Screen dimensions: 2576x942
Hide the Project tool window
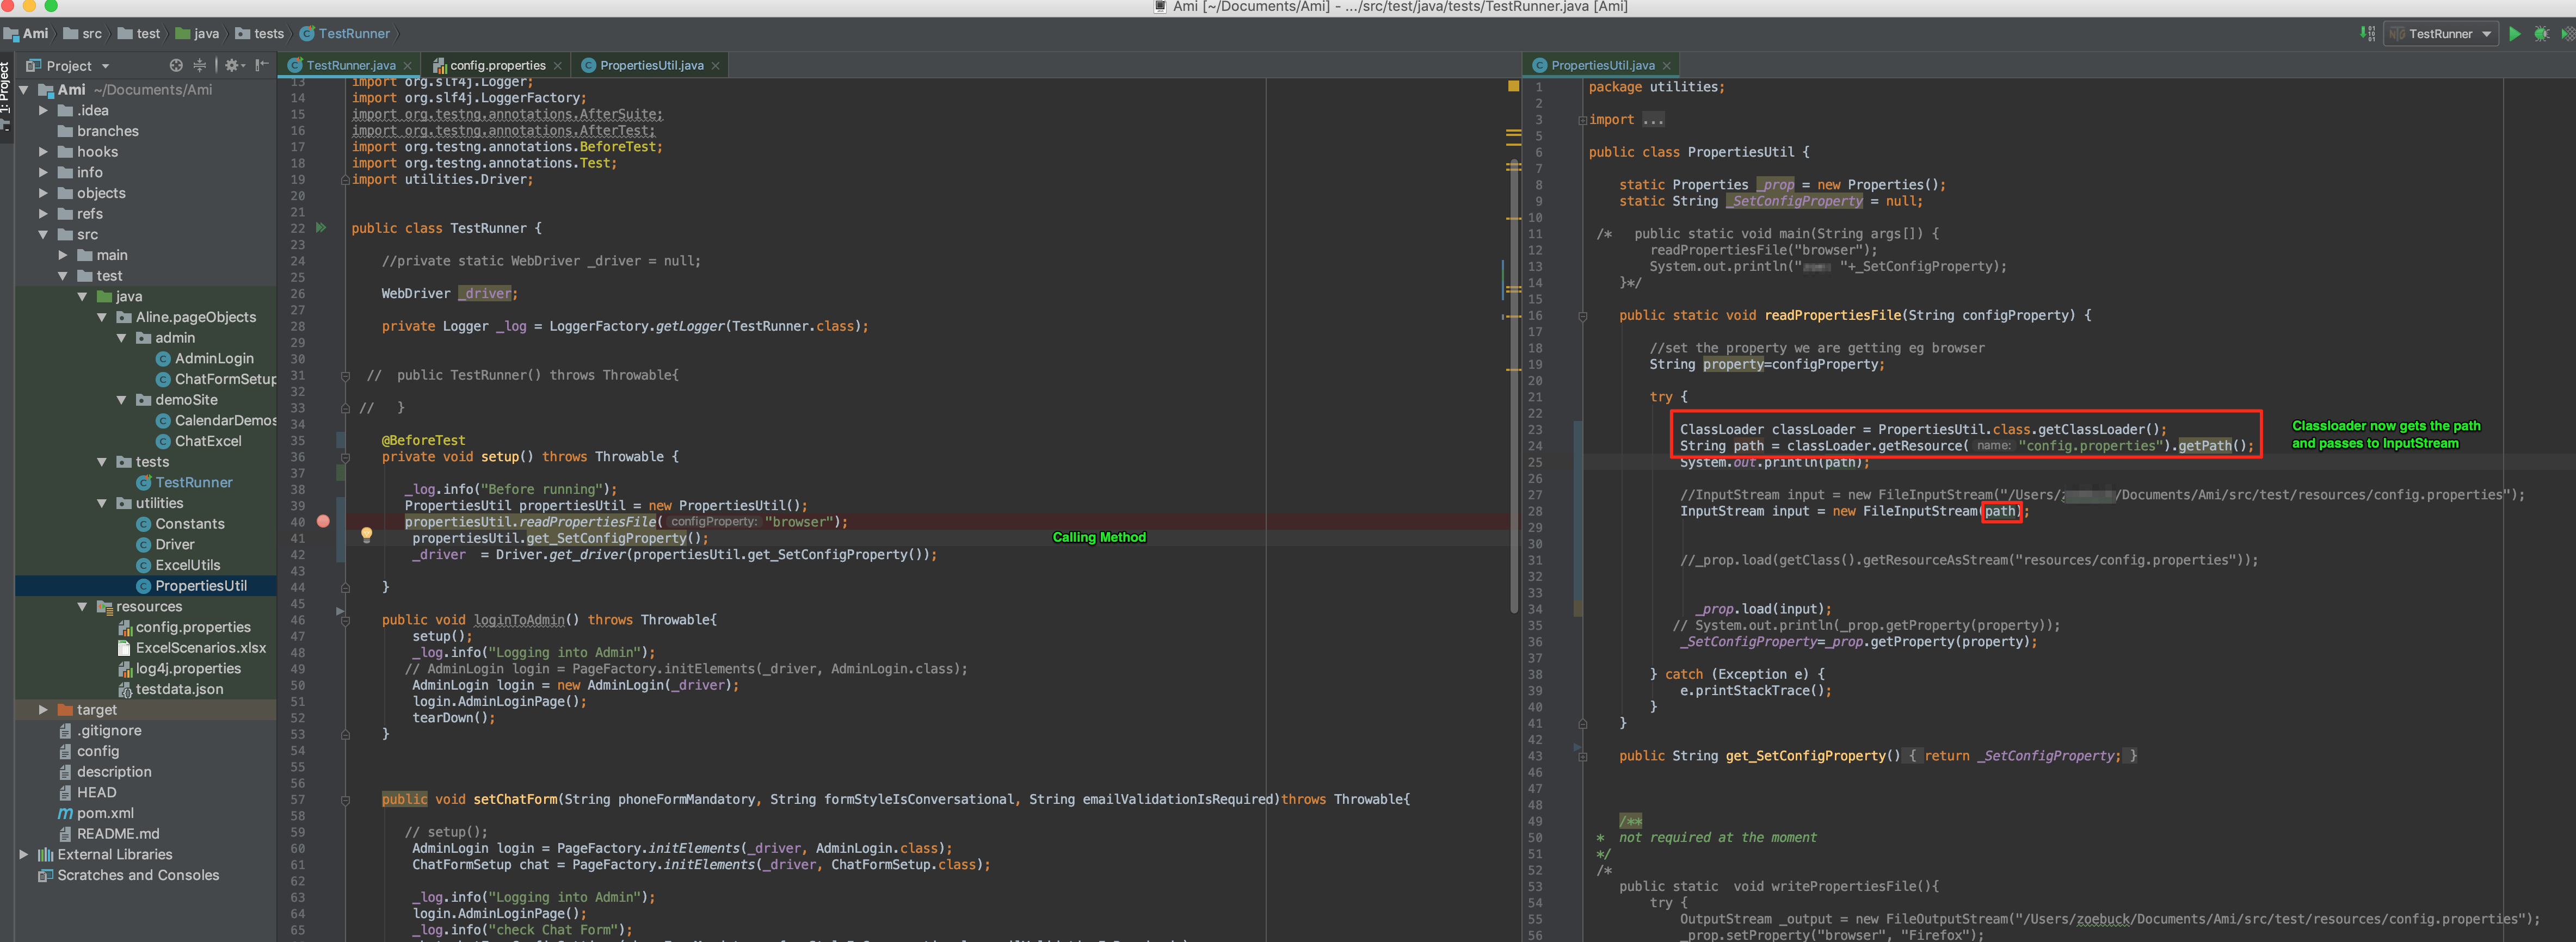262,66
